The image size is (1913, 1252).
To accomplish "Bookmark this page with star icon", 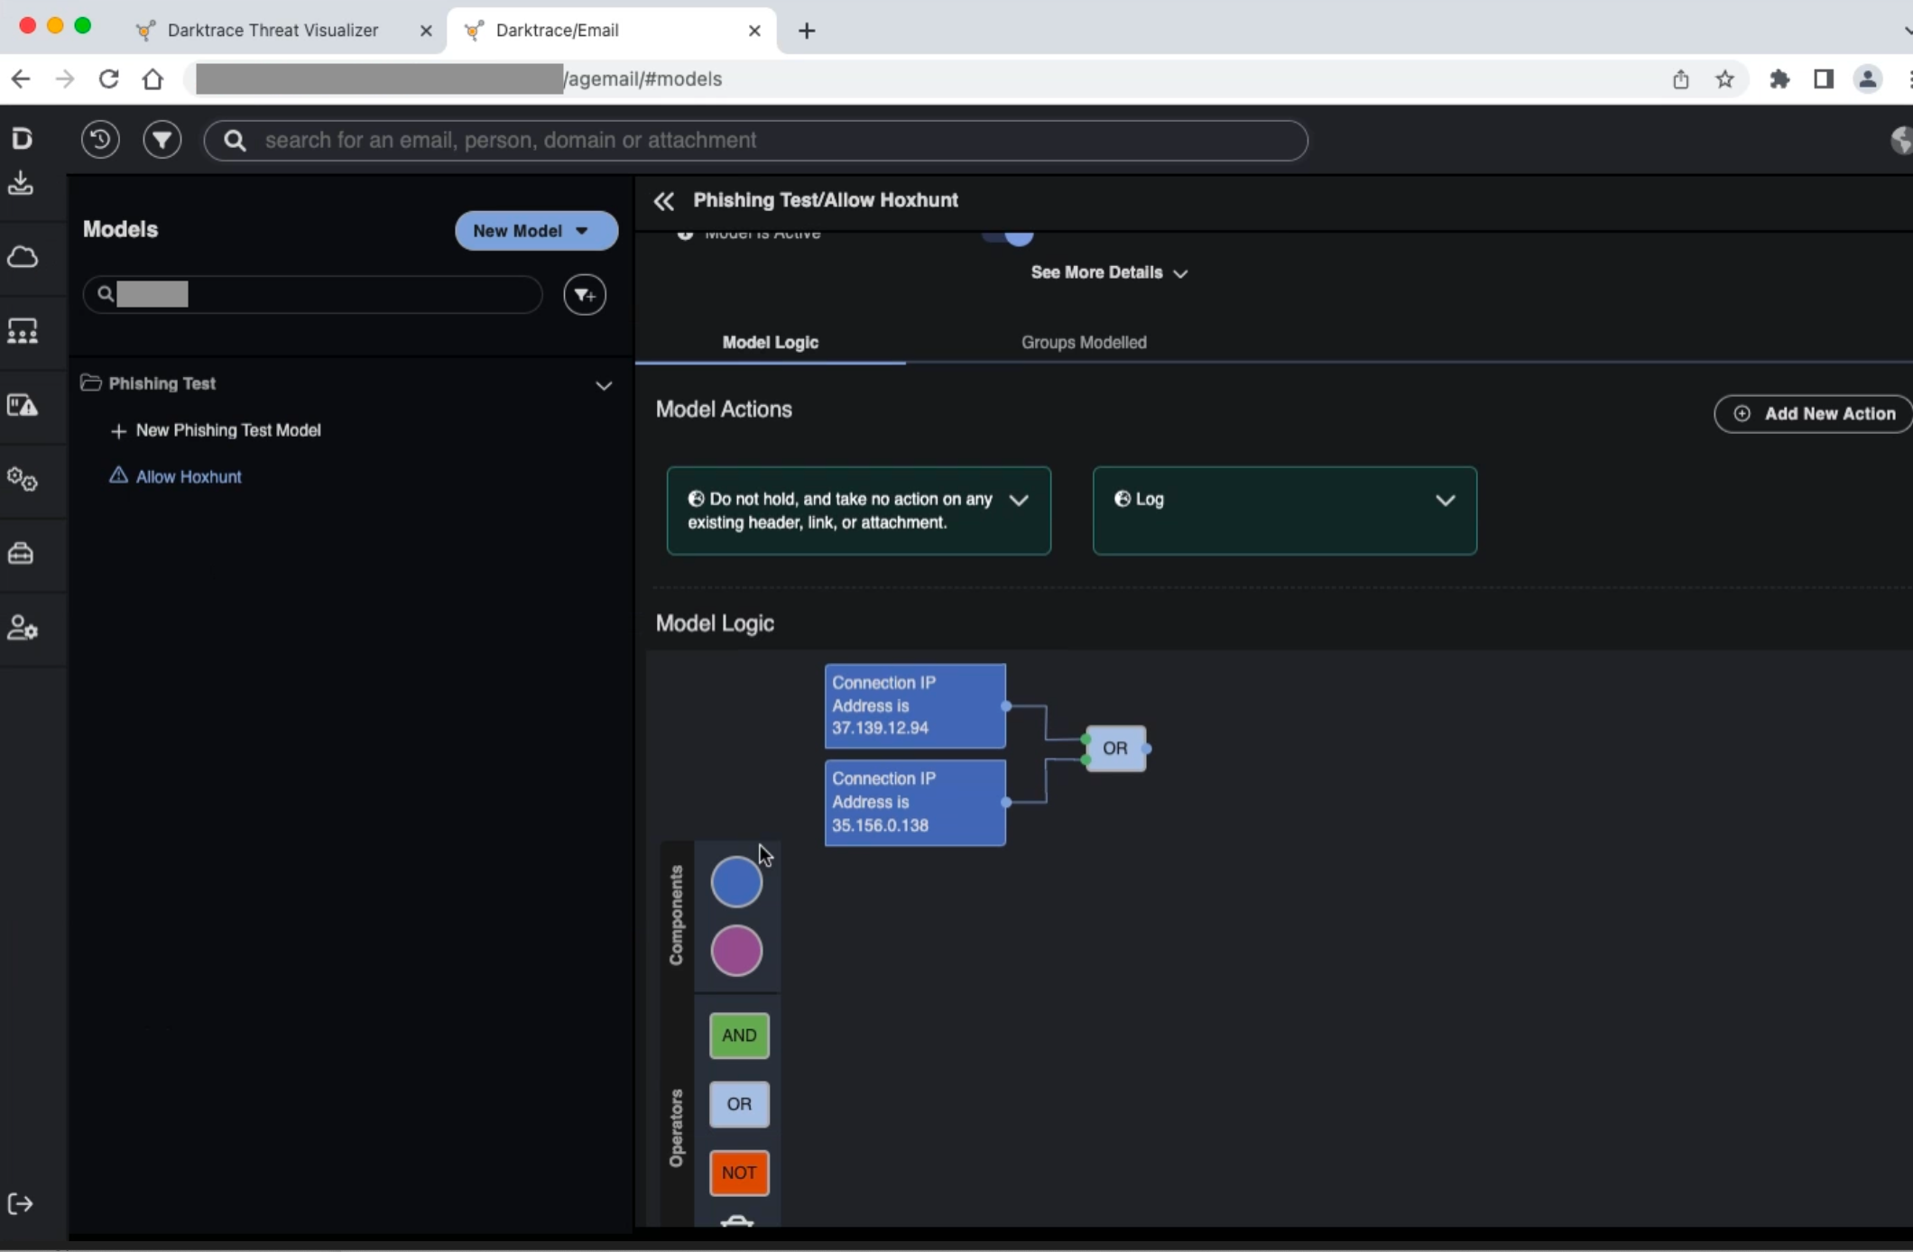I will click(x=1725, y=79).
